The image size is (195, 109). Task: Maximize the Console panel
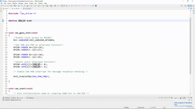tap(172, 98)
